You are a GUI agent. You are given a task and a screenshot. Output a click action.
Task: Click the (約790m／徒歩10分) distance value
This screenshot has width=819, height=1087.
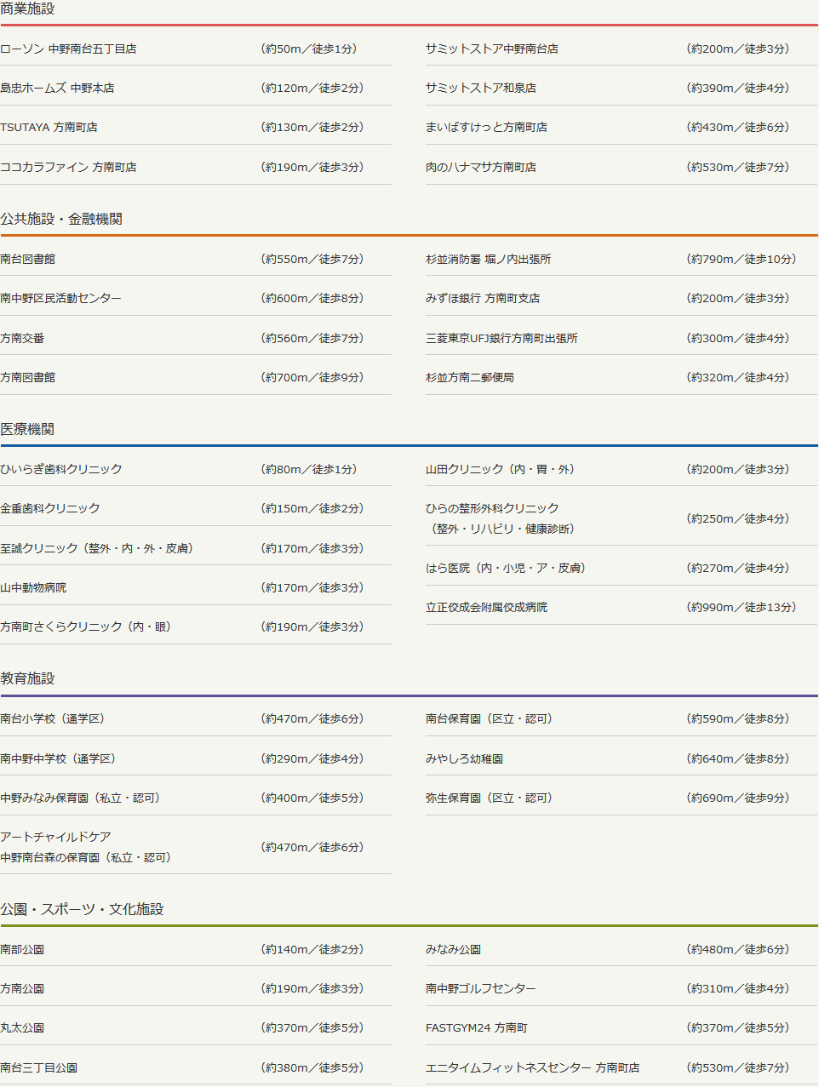tap(742, 259)
